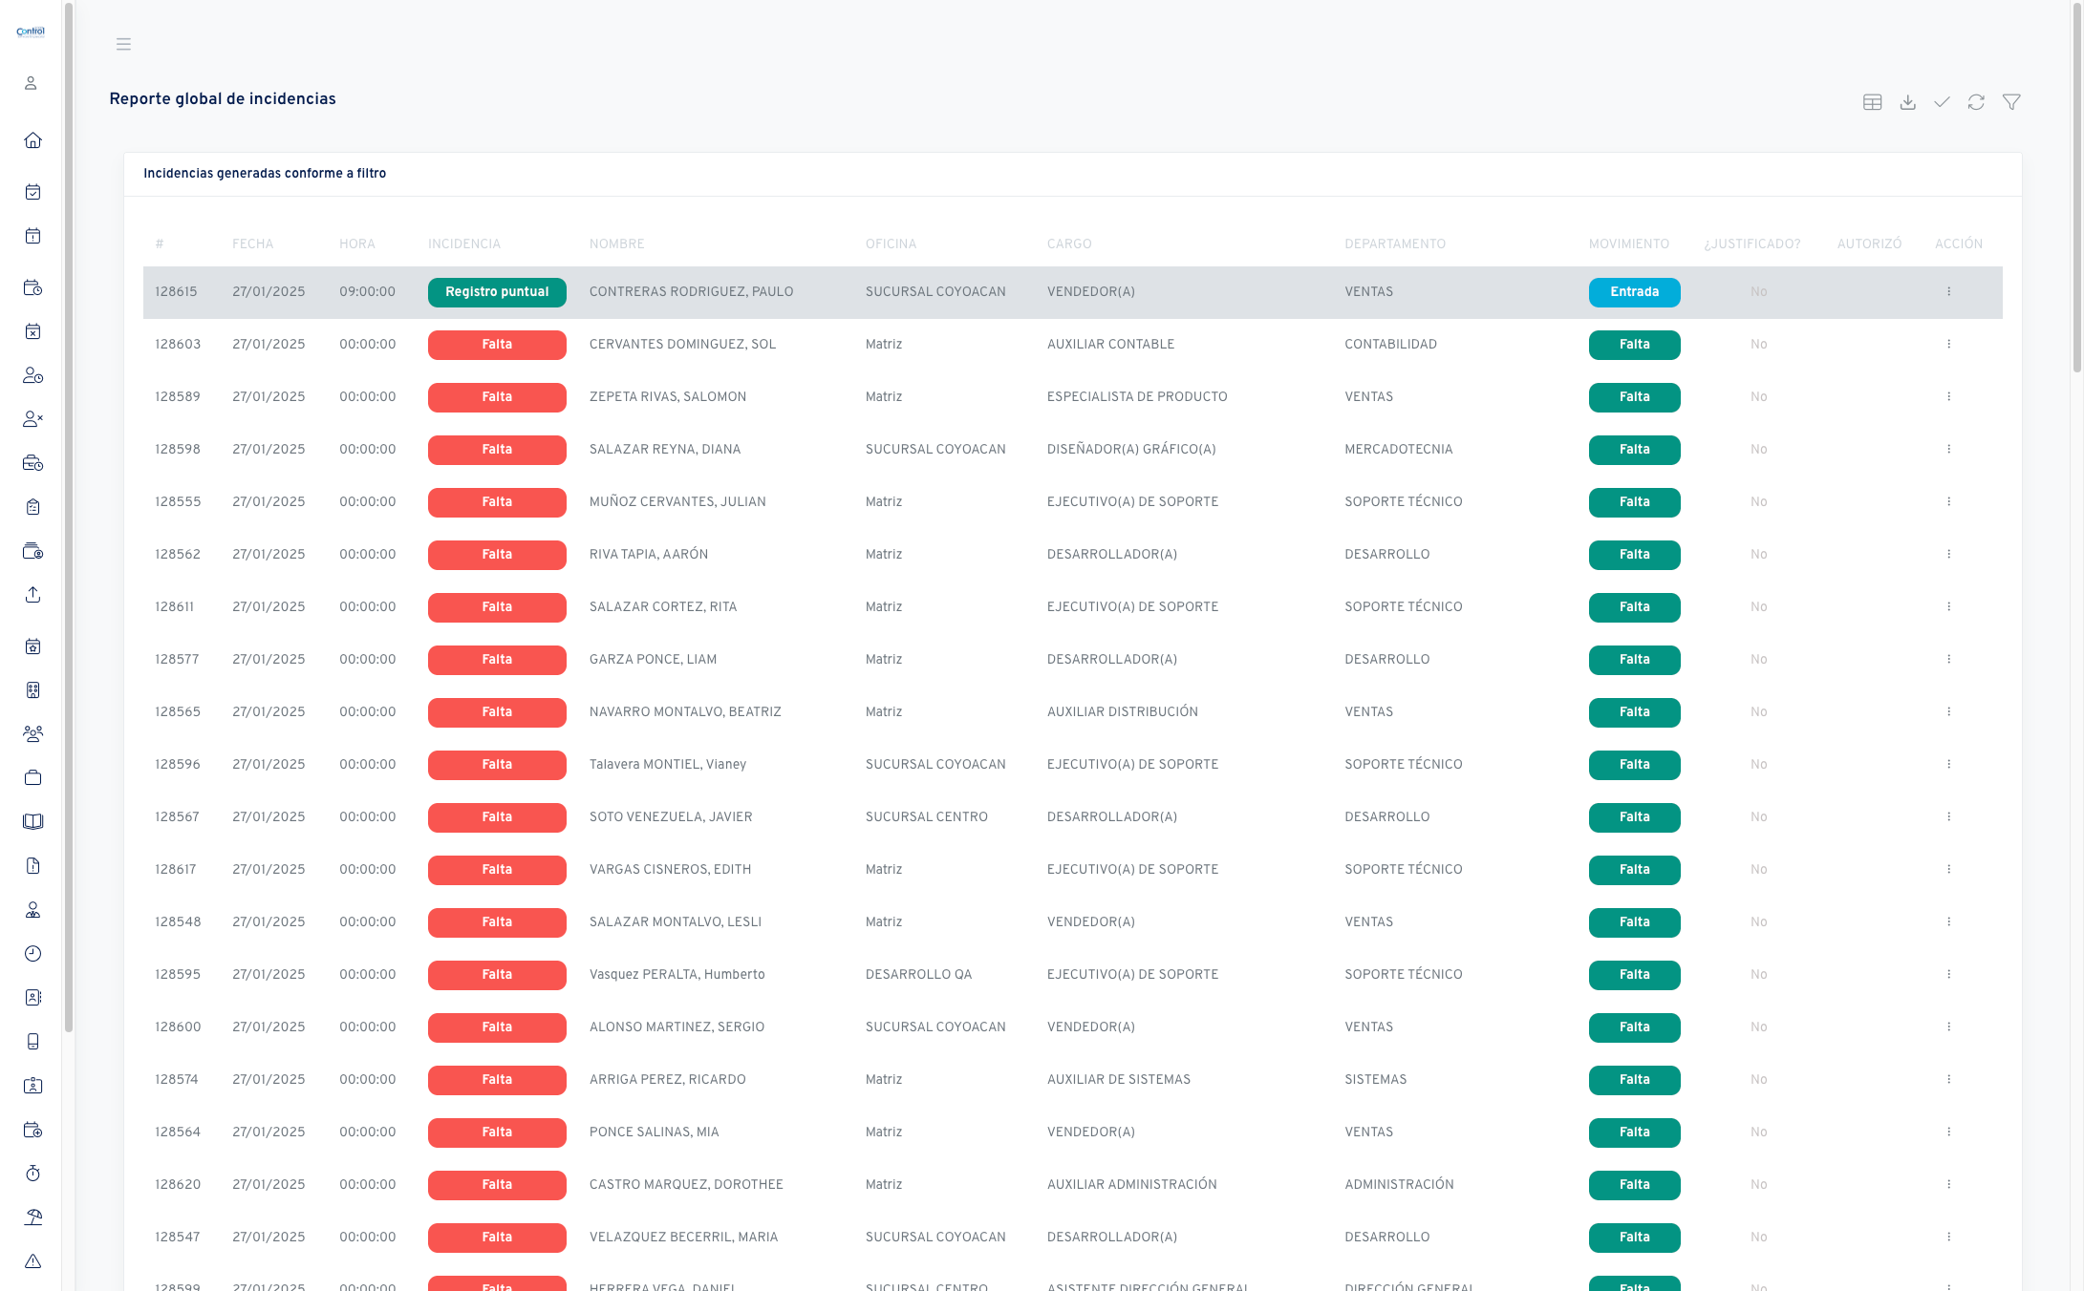The image size is (2084, 1291).
Task: Open actions menu for ZEPETA RIVAS, SALOMON row
Action: [x=1949, y=397]
